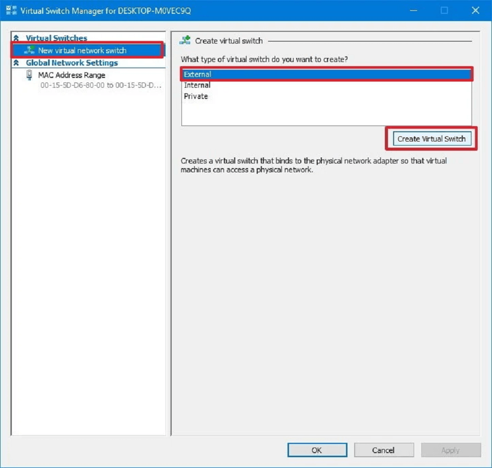Viewport: 492px width, 468px height.
Task: Select the External switch type
Action: click(x=326, y=74)
